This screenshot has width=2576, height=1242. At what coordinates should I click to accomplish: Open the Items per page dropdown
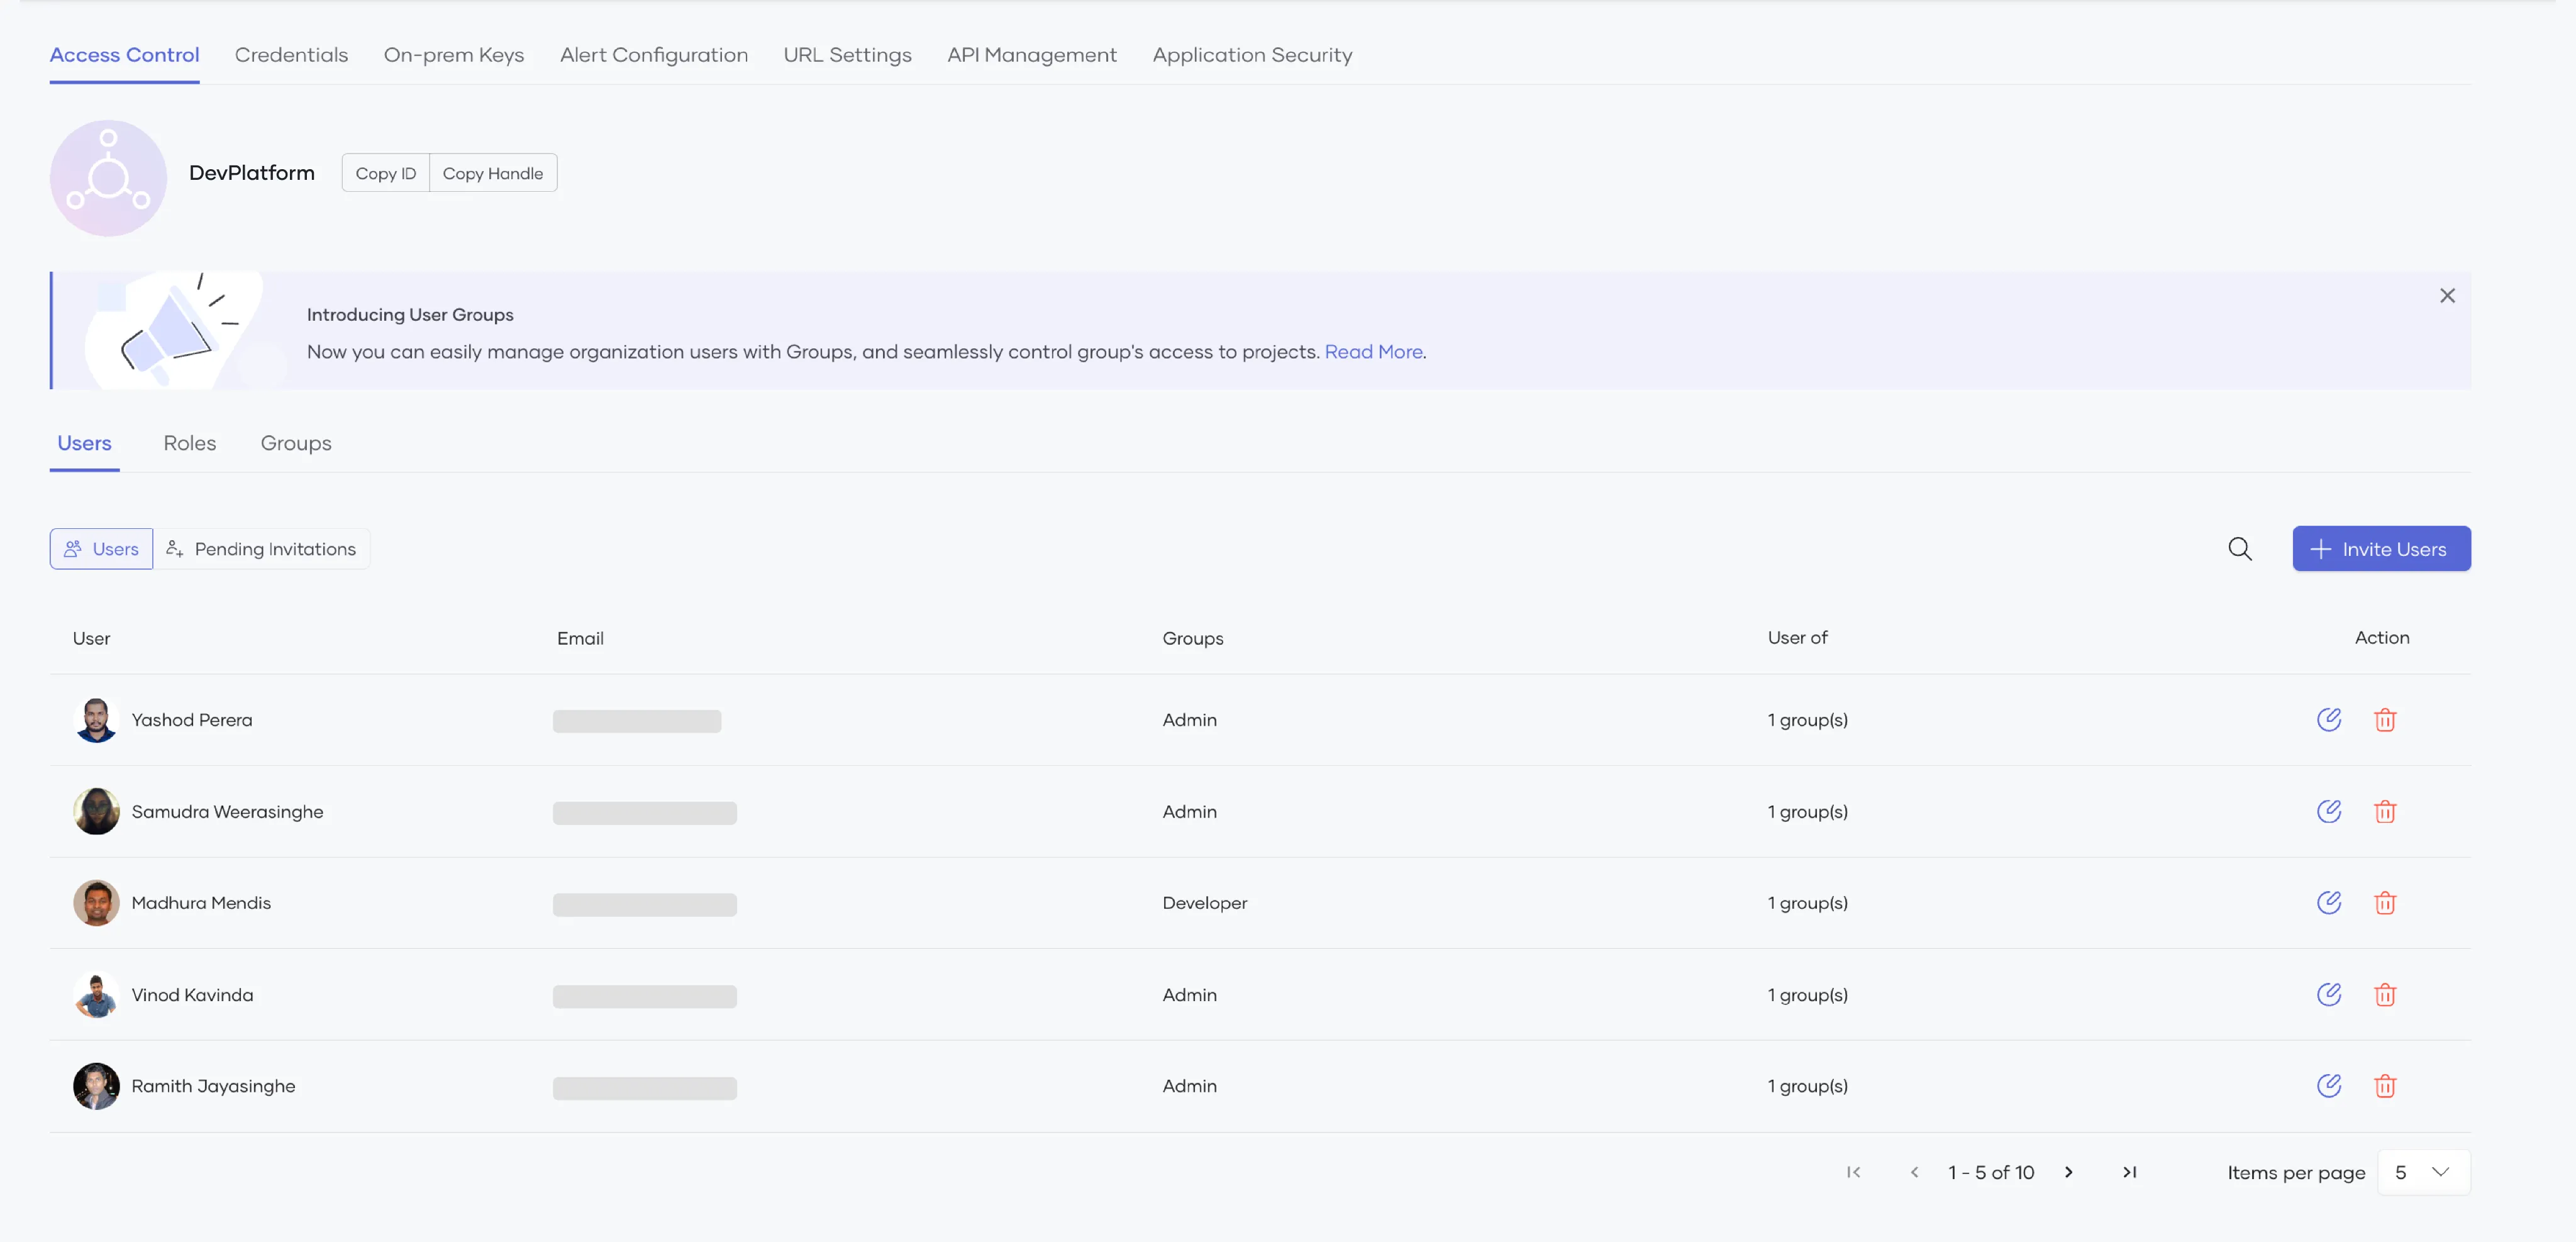coord(2421,1171)
